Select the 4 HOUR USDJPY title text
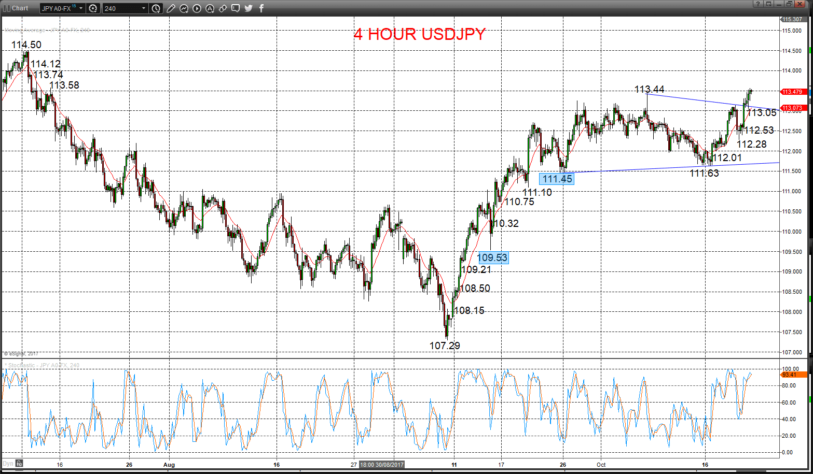The height and width of the screenshot is (474, 813). click(420, 34)
